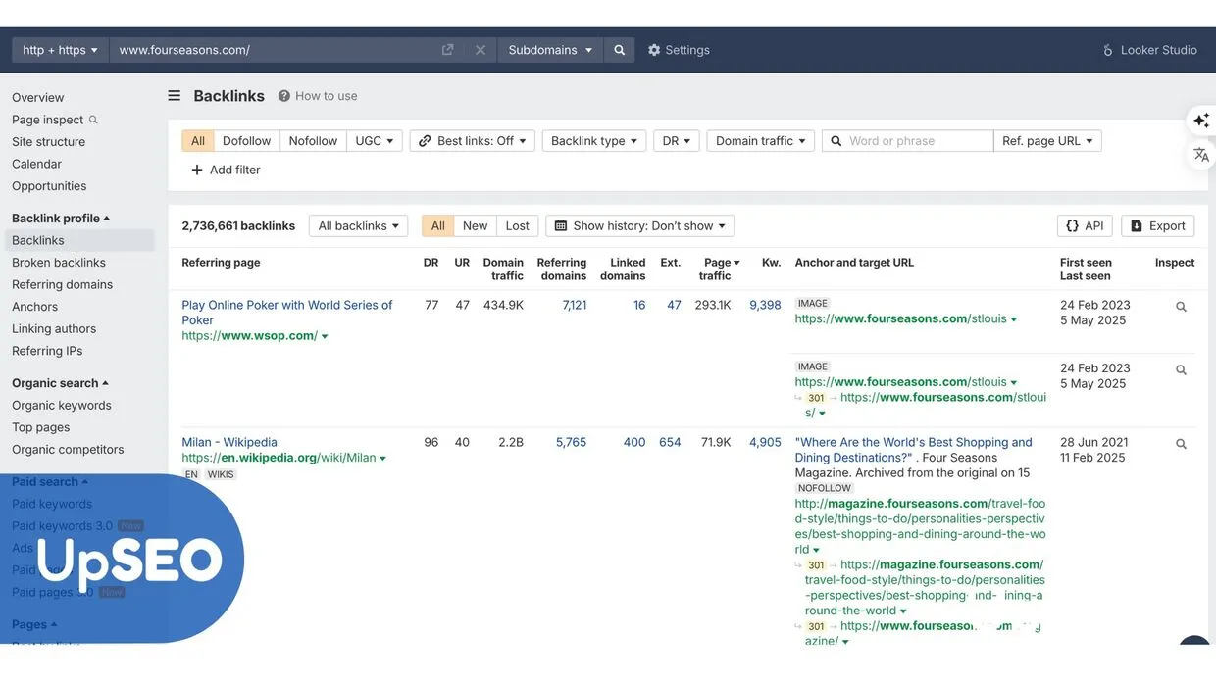Toggle the hamburger menu next to Backlinks

pyautogui.click(x=174, y=96)
